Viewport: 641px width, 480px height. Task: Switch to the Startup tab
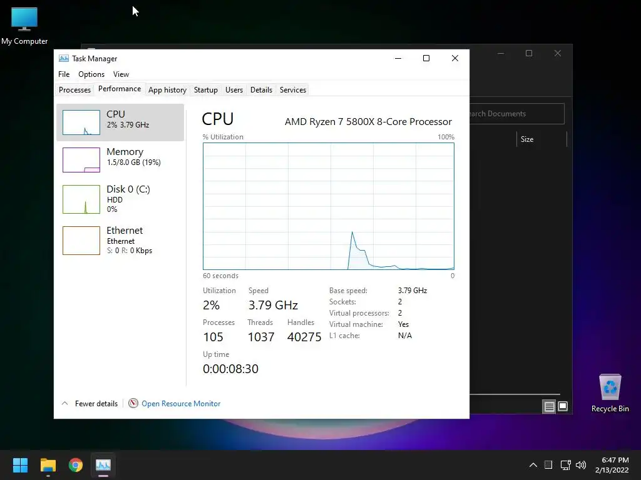click(205, 90)
